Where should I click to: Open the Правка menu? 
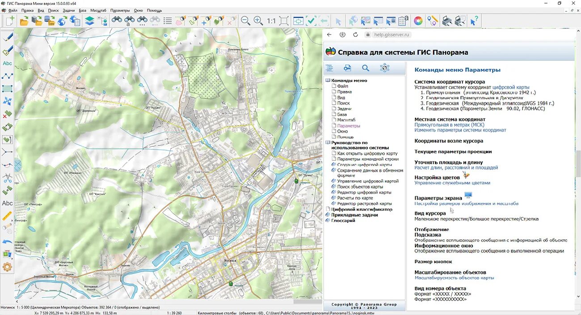coord(27,10)
